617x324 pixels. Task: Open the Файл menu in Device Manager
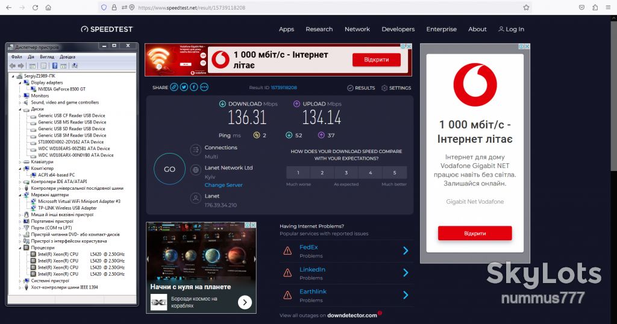point(16,57)
